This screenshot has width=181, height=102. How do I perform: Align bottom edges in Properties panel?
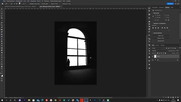(167, 28)
